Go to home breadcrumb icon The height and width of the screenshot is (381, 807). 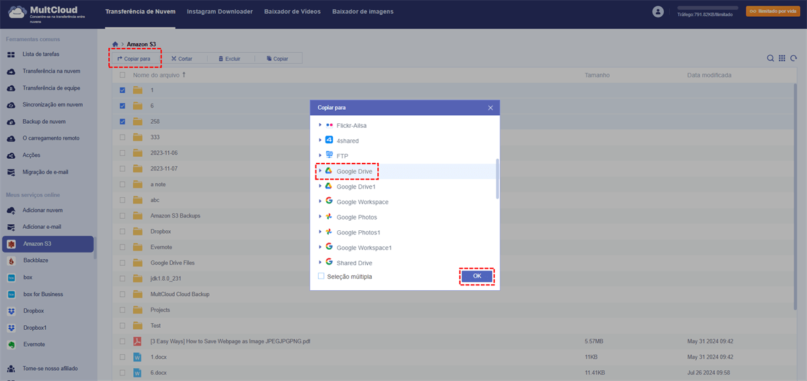[x=116, y=44]
